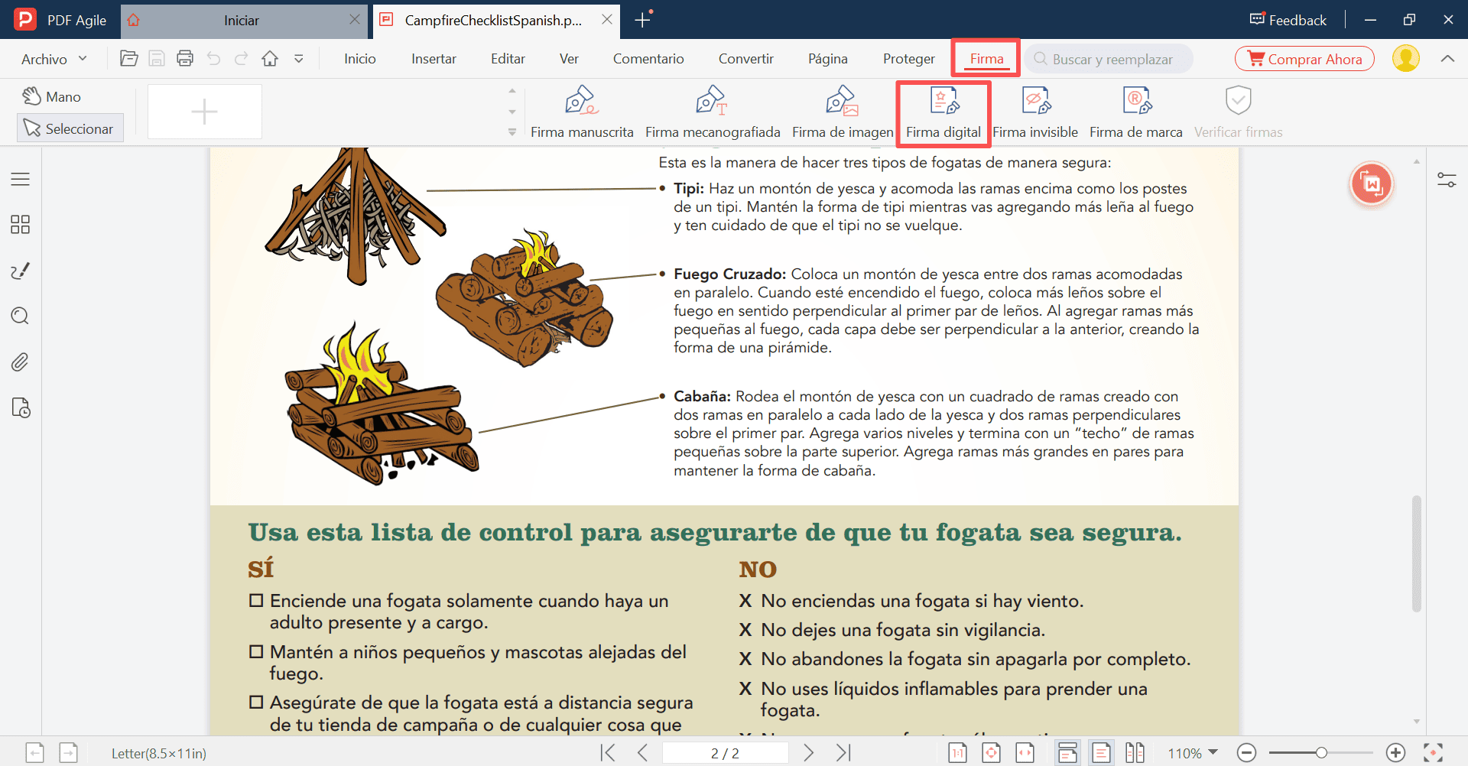Open the attachments panel in the sidebar
The width and height of the screenshot is (1468, 766).
coord(20,362)
